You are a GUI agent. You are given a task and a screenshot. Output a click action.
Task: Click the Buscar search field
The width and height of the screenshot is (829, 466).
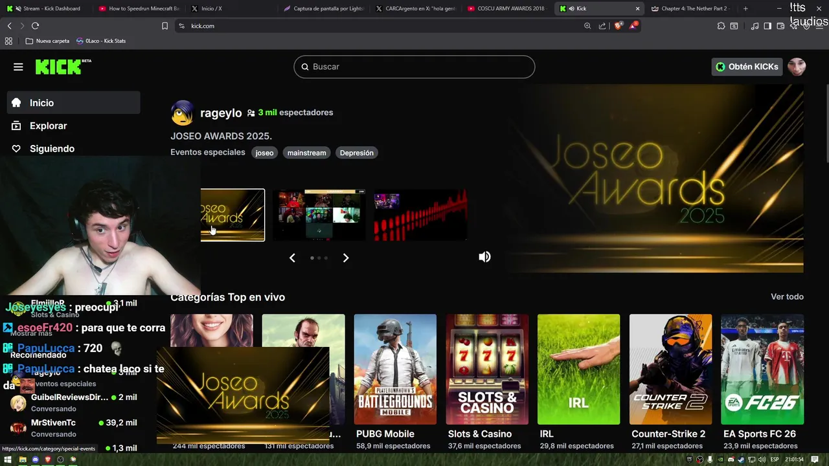click(414, 67)
